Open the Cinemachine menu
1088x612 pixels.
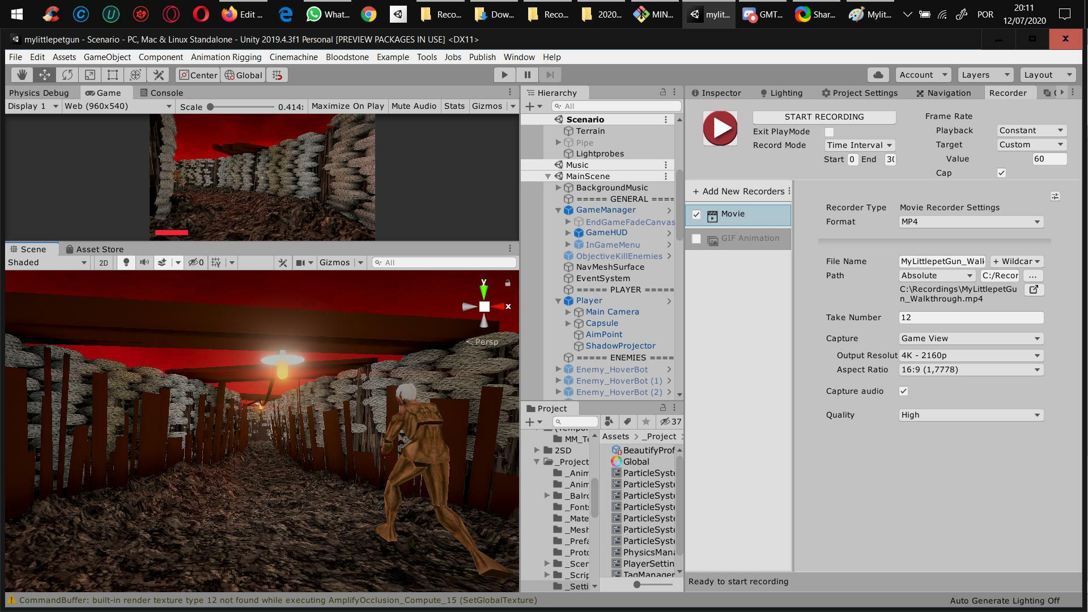(293, 57)
